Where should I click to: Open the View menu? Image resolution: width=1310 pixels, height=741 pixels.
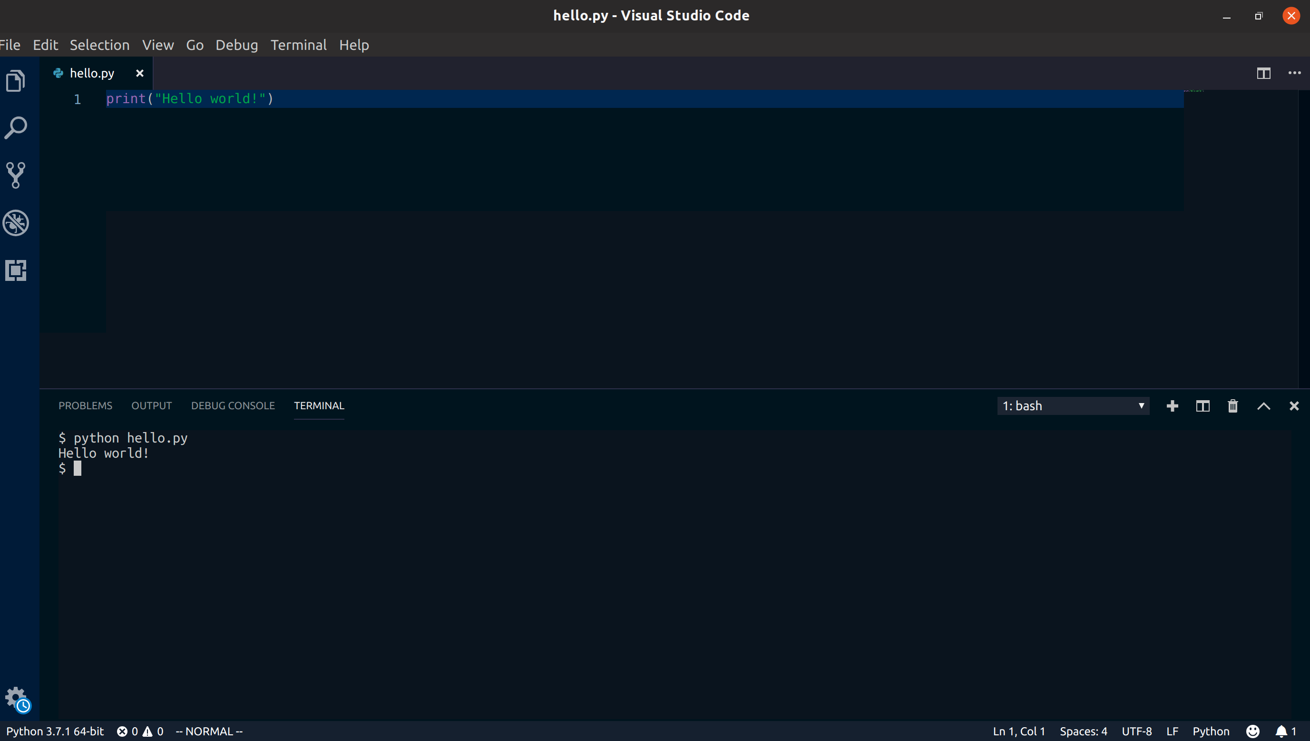(158, 45)
